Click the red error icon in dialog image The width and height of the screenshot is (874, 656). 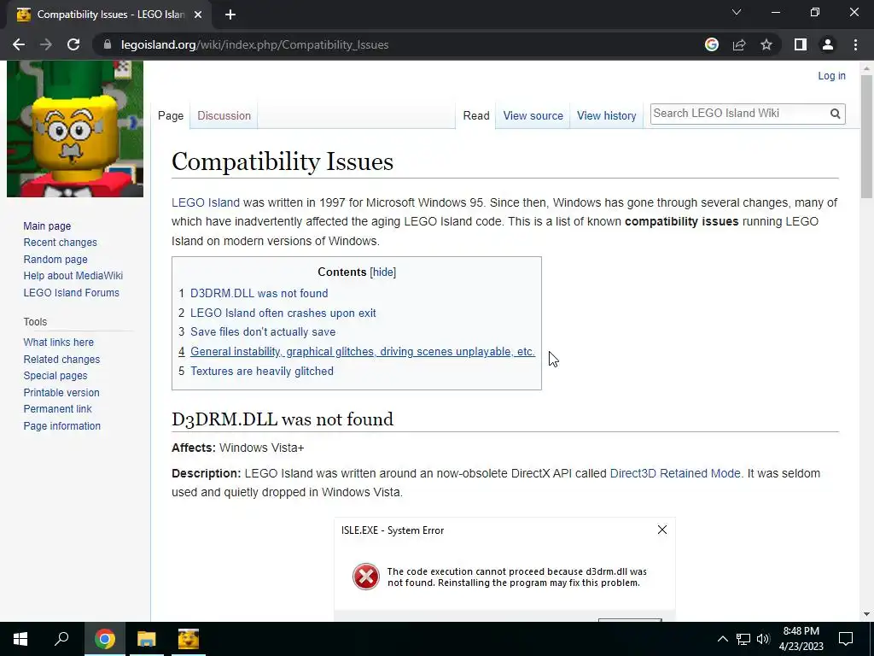click(365, 577)
